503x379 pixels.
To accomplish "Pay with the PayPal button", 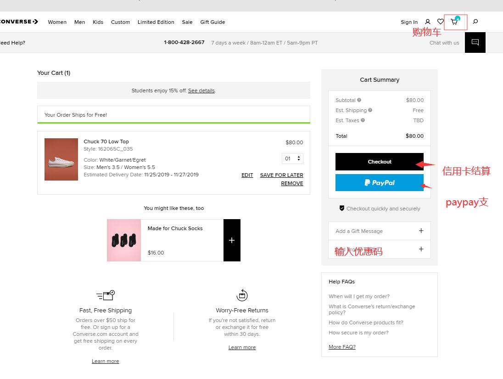I will (x=380, y=182).
